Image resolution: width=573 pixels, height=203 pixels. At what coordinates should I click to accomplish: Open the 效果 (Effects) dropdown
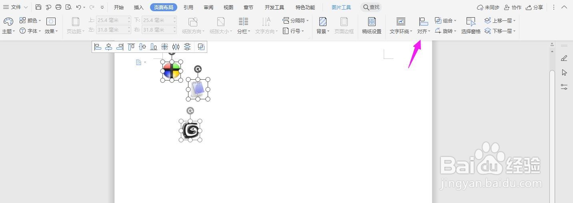pos(51,26)
